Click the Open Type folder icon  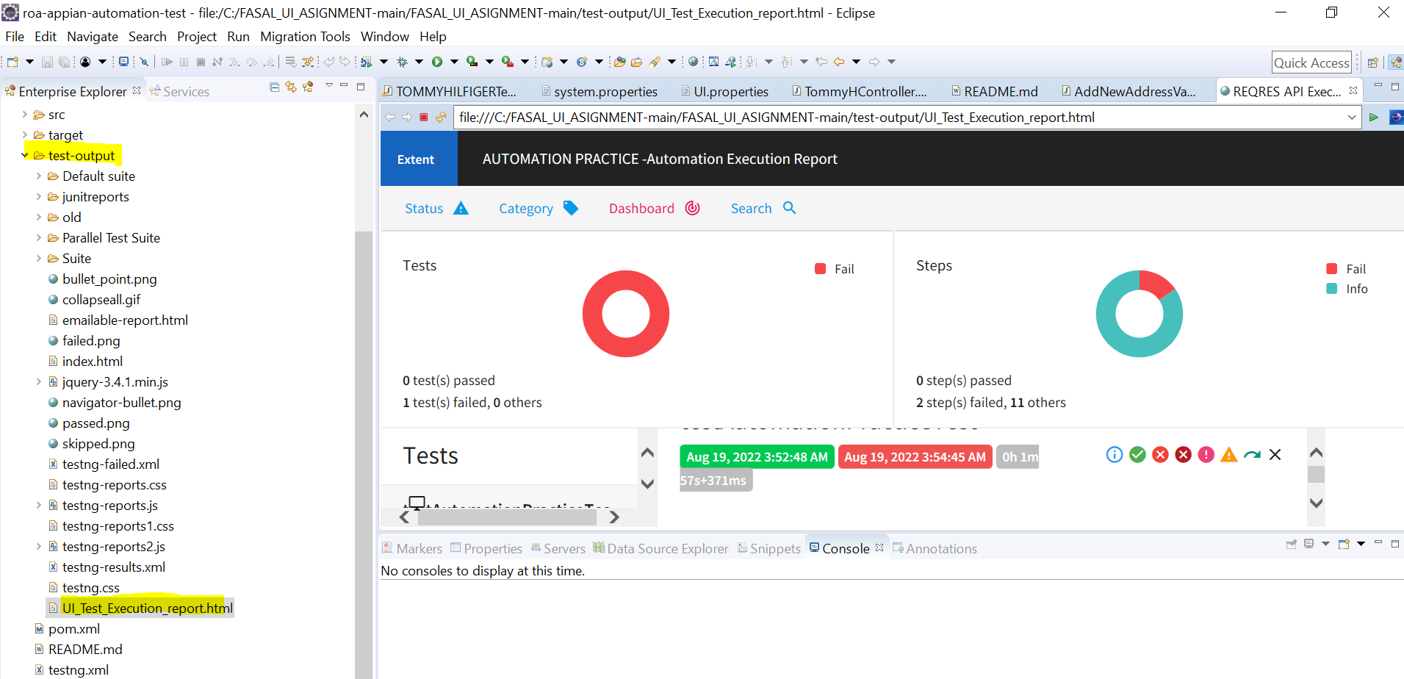click(619, 62)
